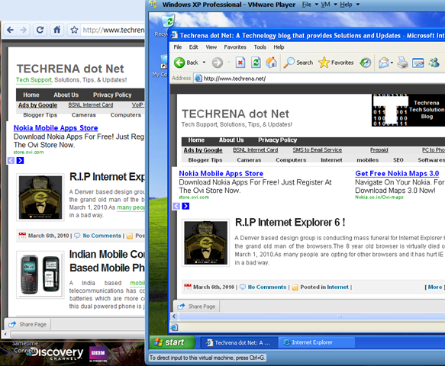Open IE Mail dropdown arrow
This screenshot has width=445, height=366.
(x=392, y=63)
